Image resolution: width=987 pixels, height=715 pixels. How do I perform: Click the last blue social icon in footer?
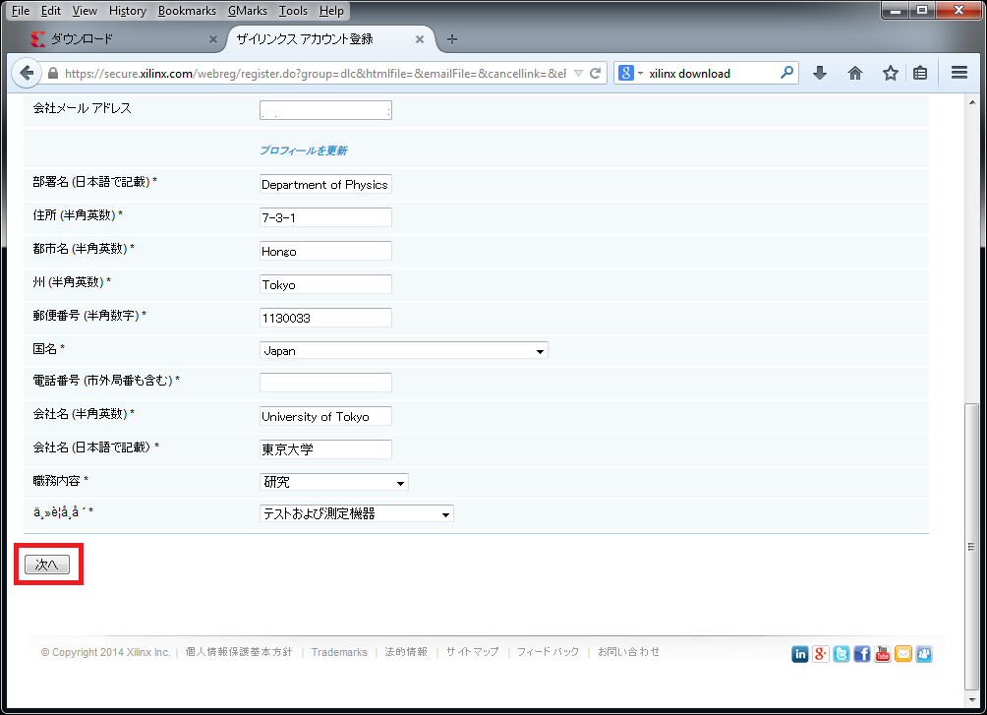[924, 654]
